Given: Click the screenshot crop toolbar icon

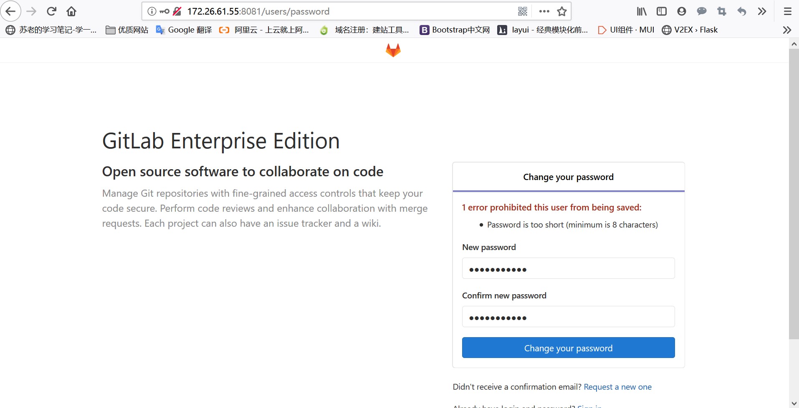Looking at the screenshot, I should 722,11.
